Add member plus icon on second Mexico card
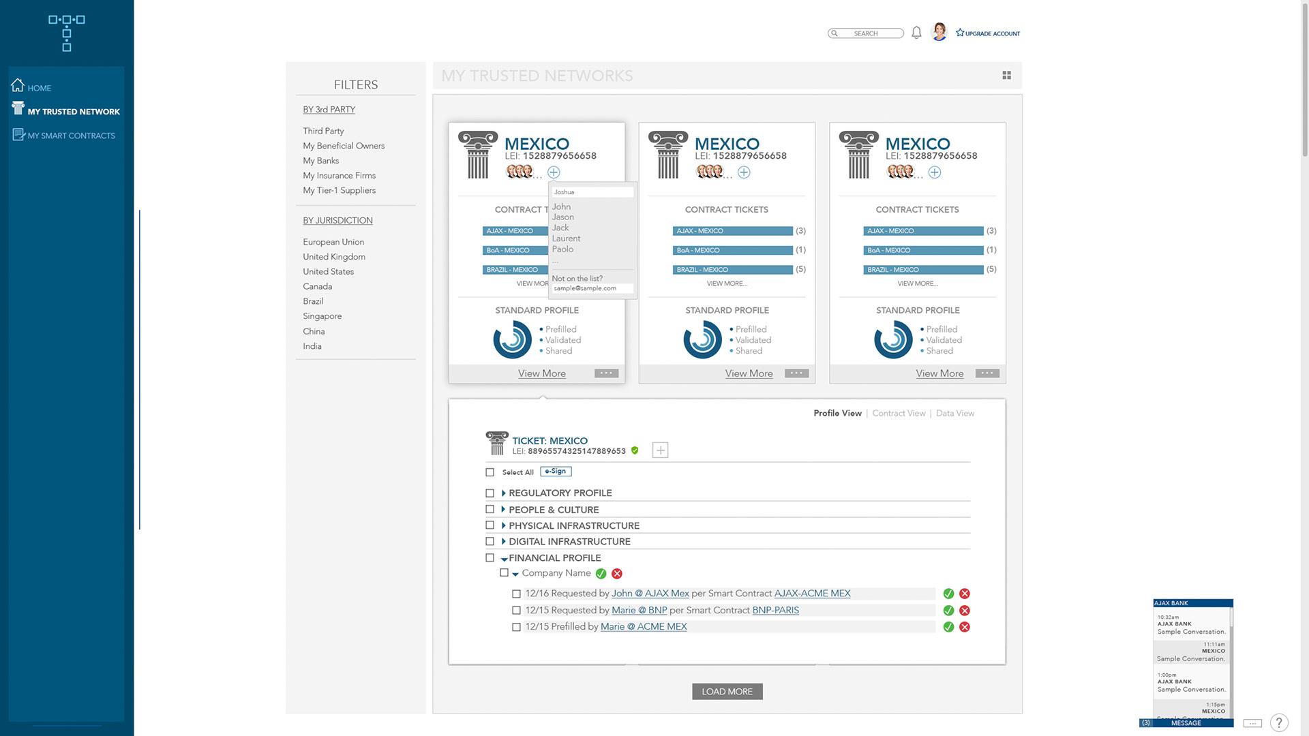Screen dimensions: 1309x736 point(744,172)
